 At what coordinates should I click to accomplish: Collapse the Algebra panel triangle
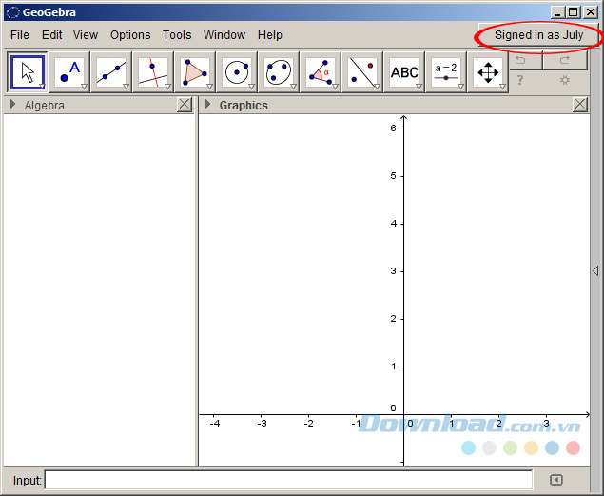[x=13, y=105]
